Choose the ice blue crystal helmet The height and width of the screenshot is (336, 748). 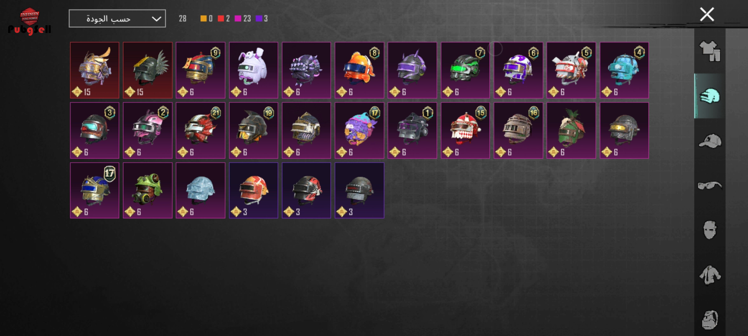click(200, 190)
